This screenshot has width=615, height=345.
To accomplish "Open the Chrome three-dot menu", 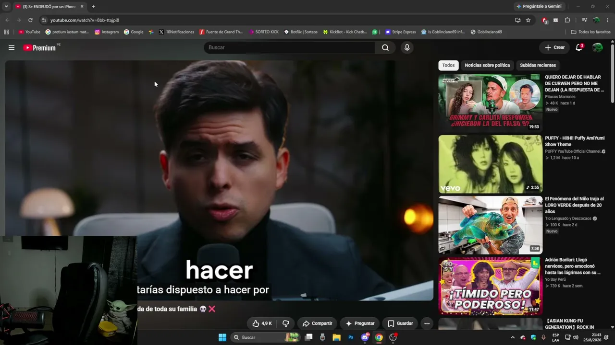I will [608, 20].
